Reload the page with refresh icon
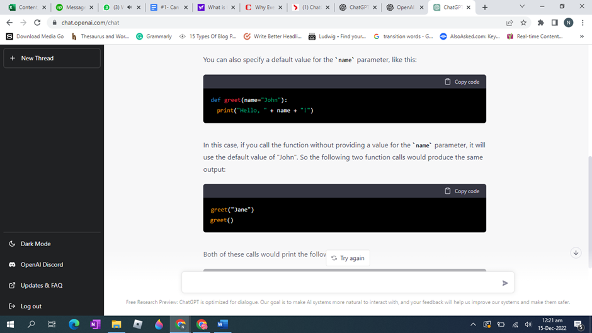This screenshot has width=592, height=333. (37, 23)
